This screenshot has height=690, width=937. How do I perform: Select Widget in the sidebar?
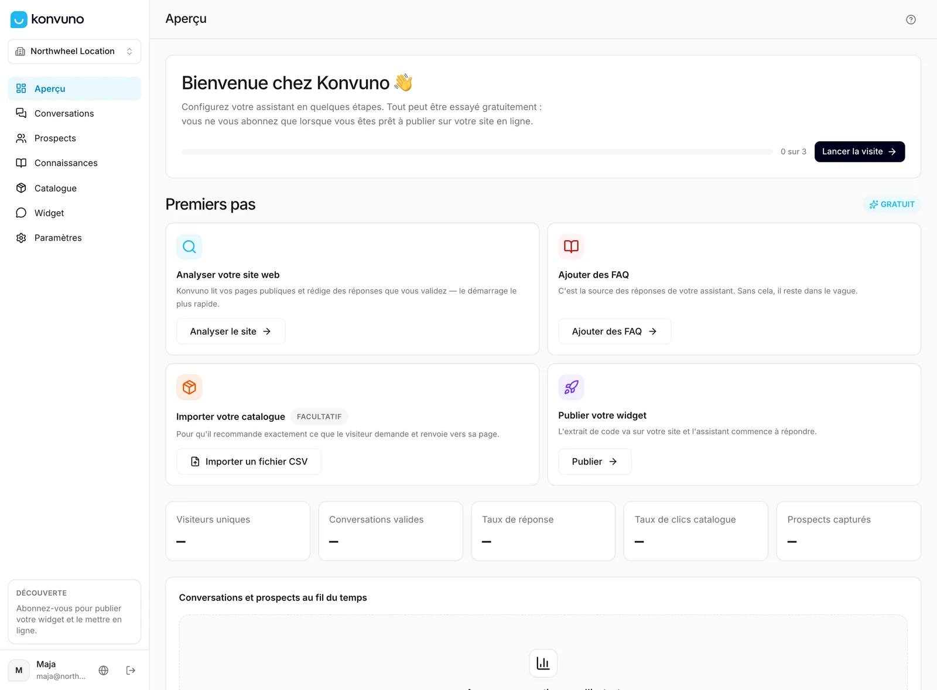(x=74, y=213)
